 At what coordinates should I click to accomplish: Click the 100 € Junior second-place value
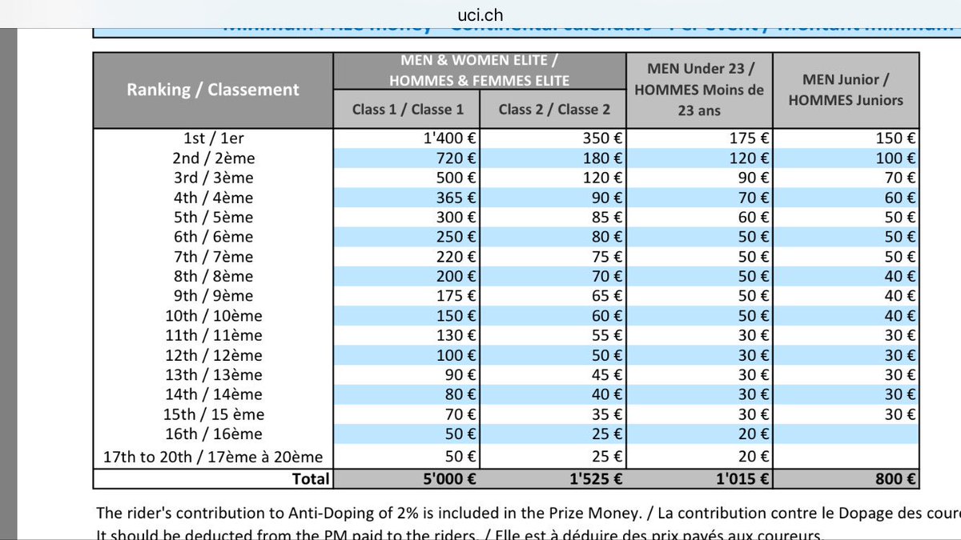pyautogui.click(x=896, y=158)
